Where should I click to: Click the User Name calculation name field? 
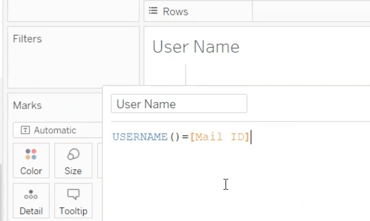pyautogui.click(x=179, y=104)
